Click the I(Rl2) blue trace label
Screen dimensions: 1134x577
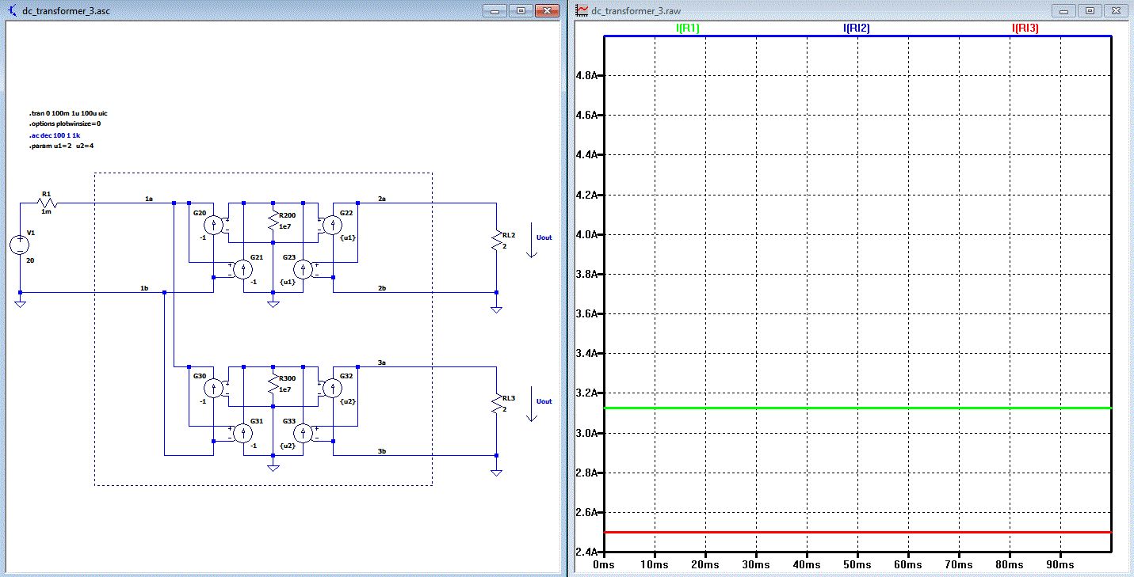856,28
